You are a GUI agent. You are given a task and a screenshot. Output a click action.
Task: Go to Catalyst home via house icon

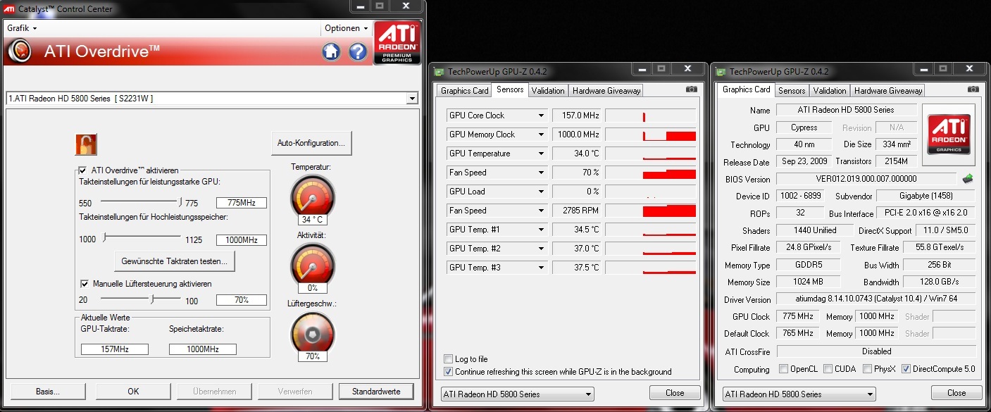332,51
